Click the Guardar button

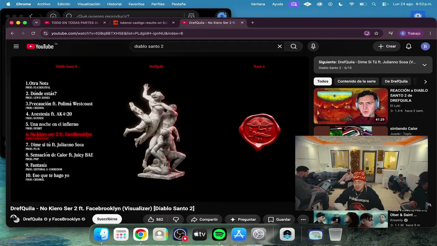279,219
